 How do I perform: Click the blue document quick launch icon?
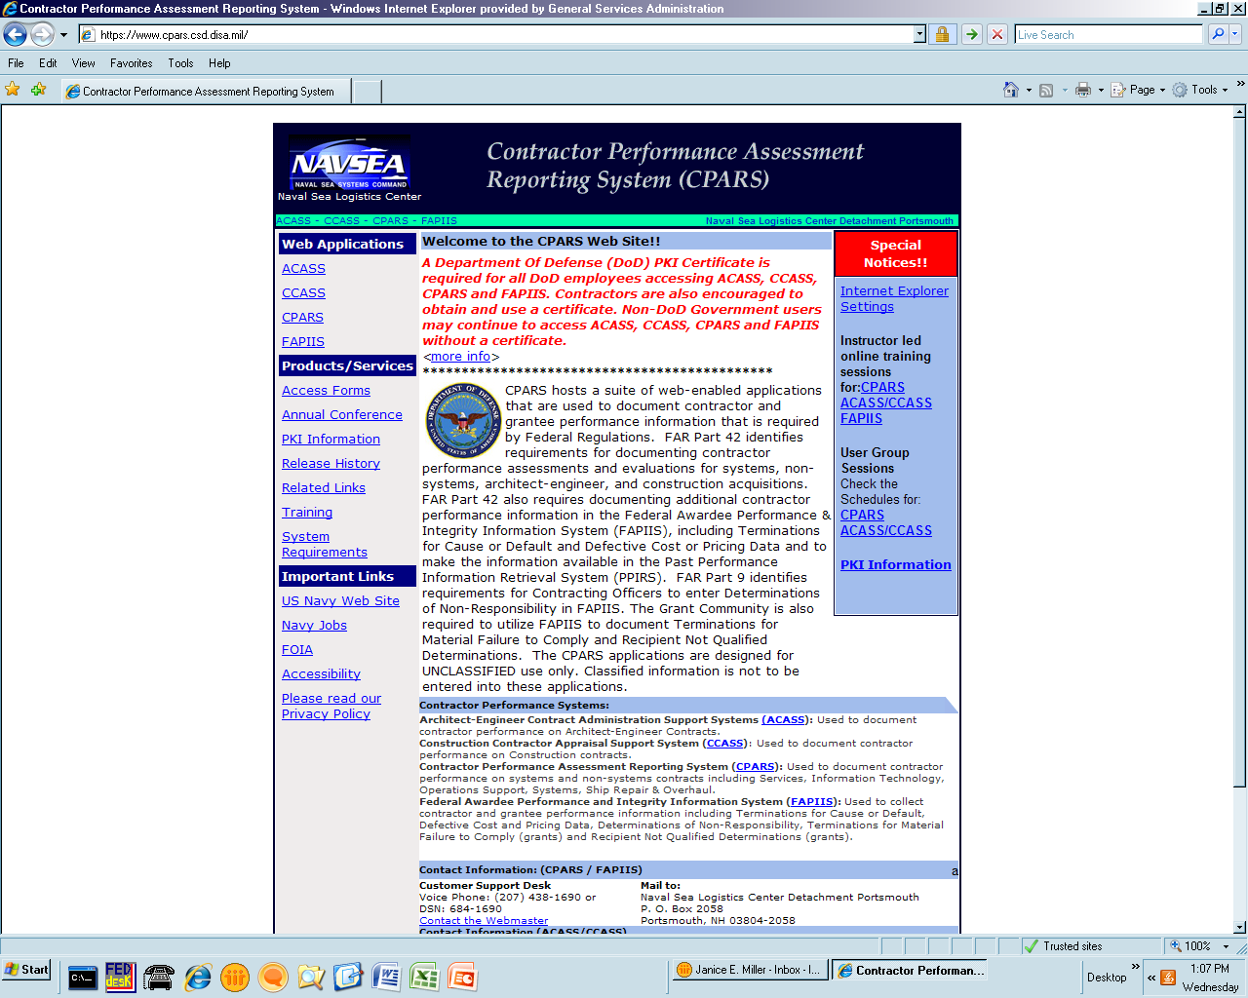tap(348, 977)
